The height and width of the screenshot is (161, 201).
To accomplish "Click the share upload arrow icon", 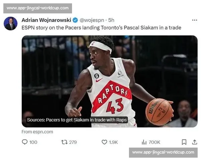I will coord(194,142).
